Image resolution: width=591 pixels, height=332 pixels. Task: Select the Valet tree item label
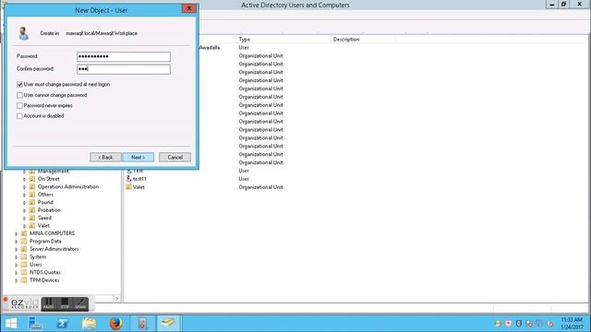tap(43, 225)
